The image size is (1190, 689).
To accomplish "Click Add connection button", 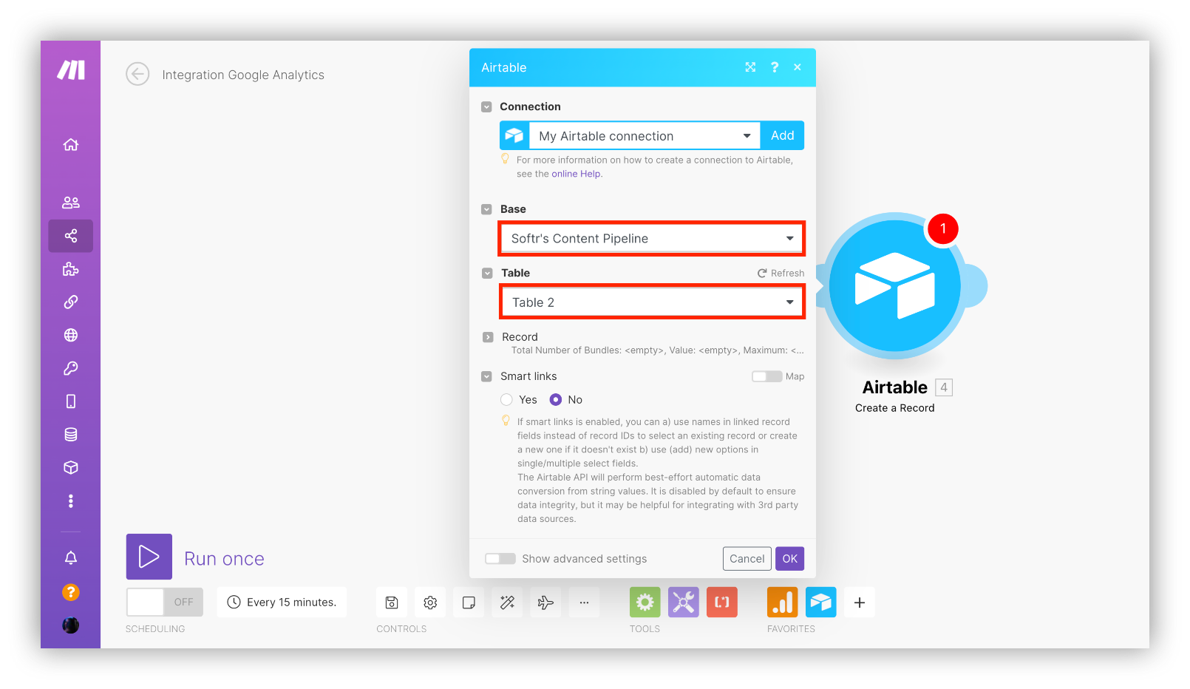I will pyautogui.click(x=782, y=136).
